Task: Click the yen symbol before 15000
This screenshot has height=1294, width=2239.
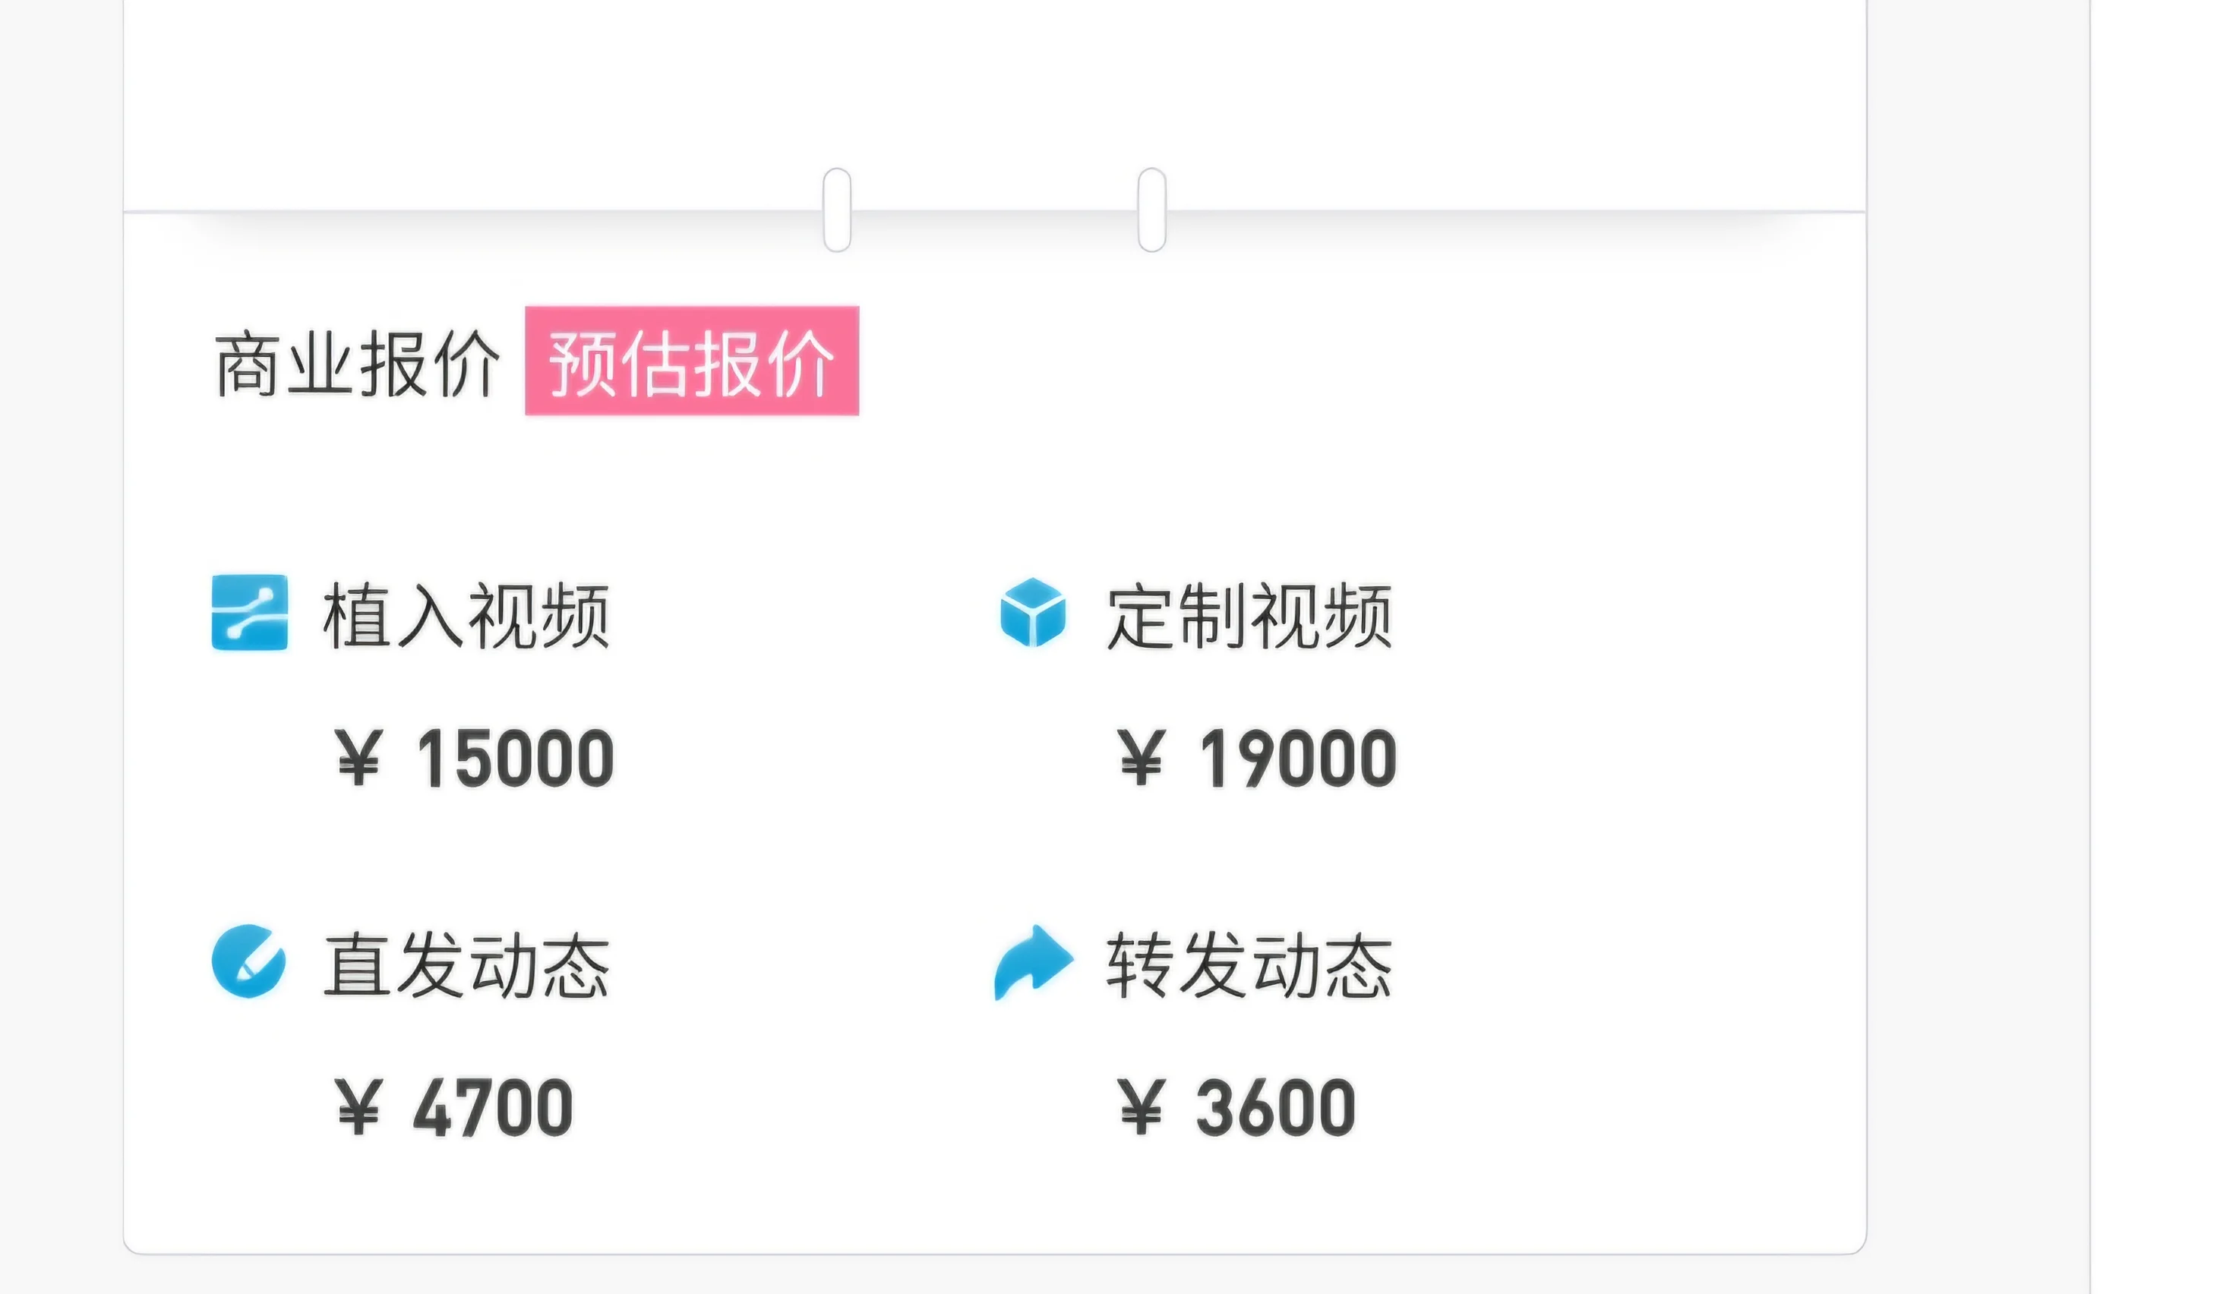Action: pos(360,759)
